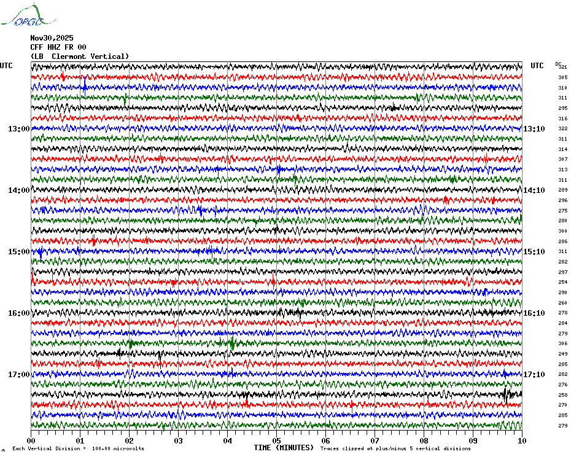The width and height of the screenshot is (571, 457).
Task: Click the DC value 305
Action: (563, 77)
